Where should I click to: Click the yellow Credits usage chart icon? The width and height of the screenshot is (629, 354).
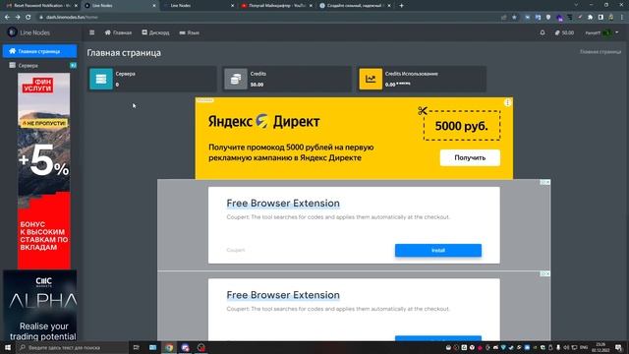[x=371, y=79]
